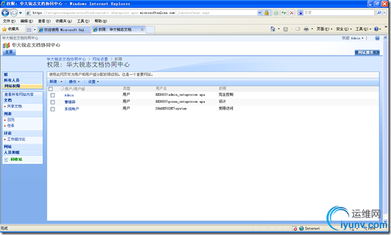Open 共享文档 in the left navigation
Screen dimensions: 391x235
14,107
